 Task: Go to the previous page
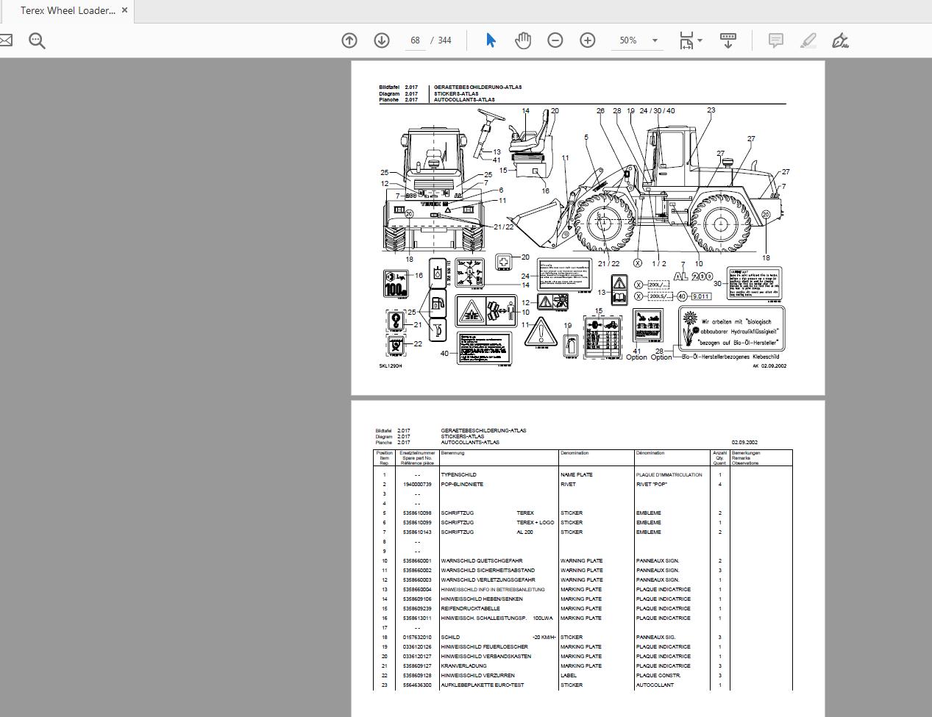point(349,40)
